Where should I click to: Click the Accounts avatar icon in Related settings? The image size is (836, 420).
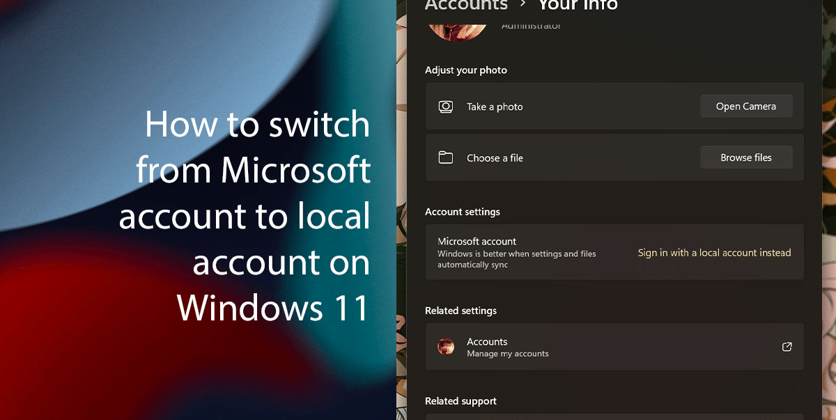click(x=446, y=346)
